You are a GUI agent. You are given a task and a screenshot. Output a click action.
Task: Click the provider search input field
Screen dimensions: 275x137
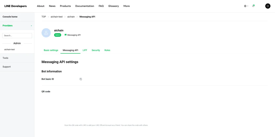(x=17, y=35)
